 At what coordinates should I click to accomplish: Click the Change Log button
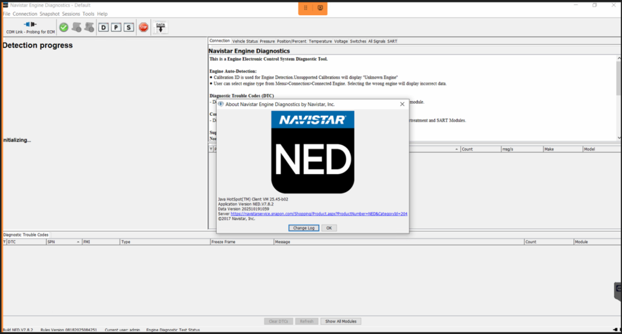click(304, 228)
